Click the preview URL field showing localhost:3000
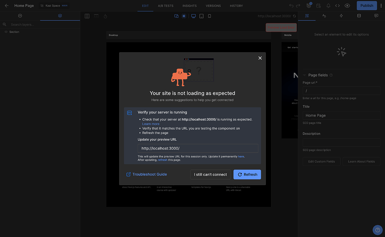This screenshot has width=385, height=237. (197, 148)
